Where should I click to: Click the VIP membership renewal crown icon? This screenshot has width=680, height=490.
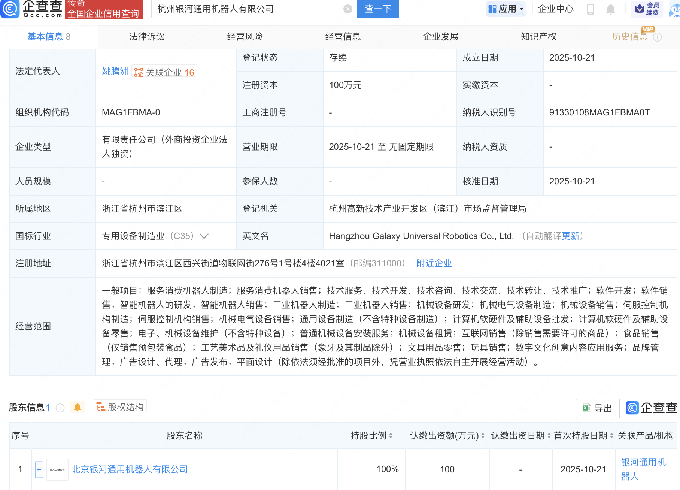(640, 8)
